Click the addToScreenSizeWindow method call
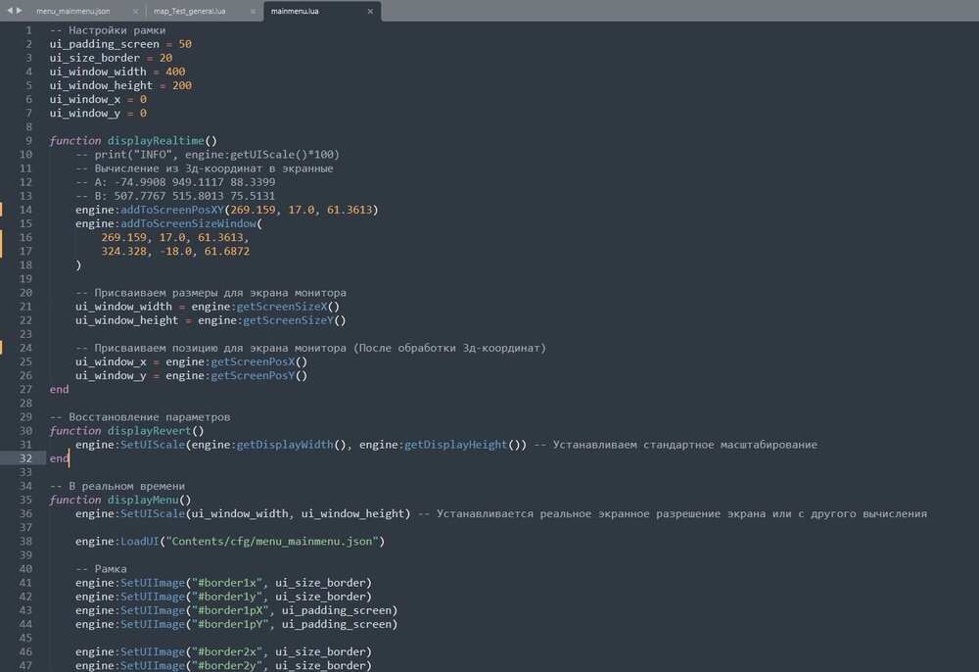The height and width of the screenshot is (672, 979). (x=188, y=223)
